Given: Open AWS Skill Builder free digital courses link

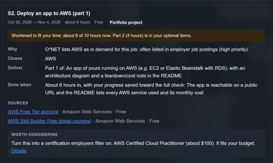Looking at the screenshot, I should (x=49, y=121).
